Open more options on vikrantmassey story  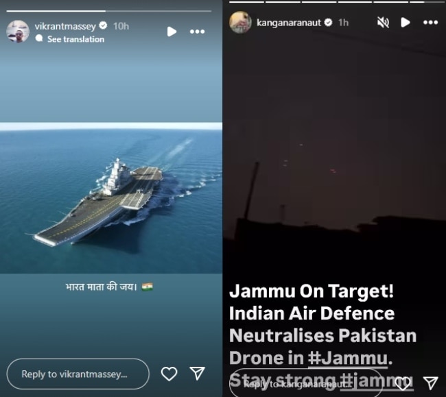(197, 32)
